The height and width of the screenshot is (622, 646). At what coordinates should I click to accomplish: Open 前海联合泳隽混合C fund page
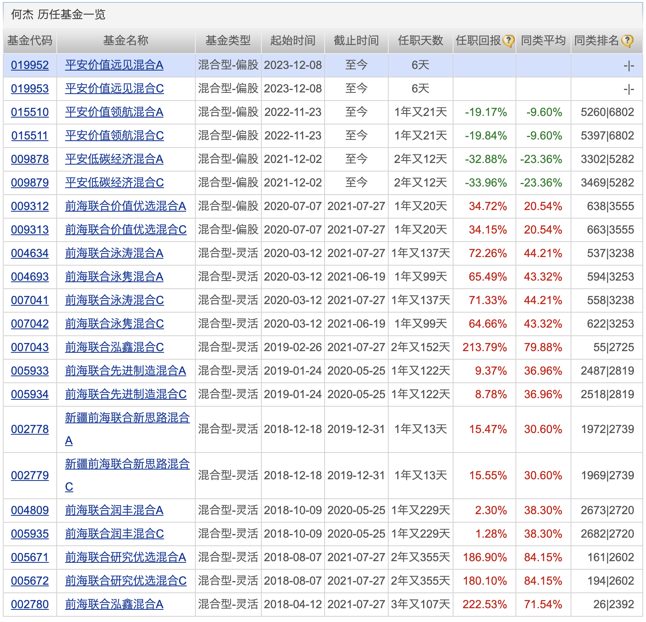click(x=115, y=324)
